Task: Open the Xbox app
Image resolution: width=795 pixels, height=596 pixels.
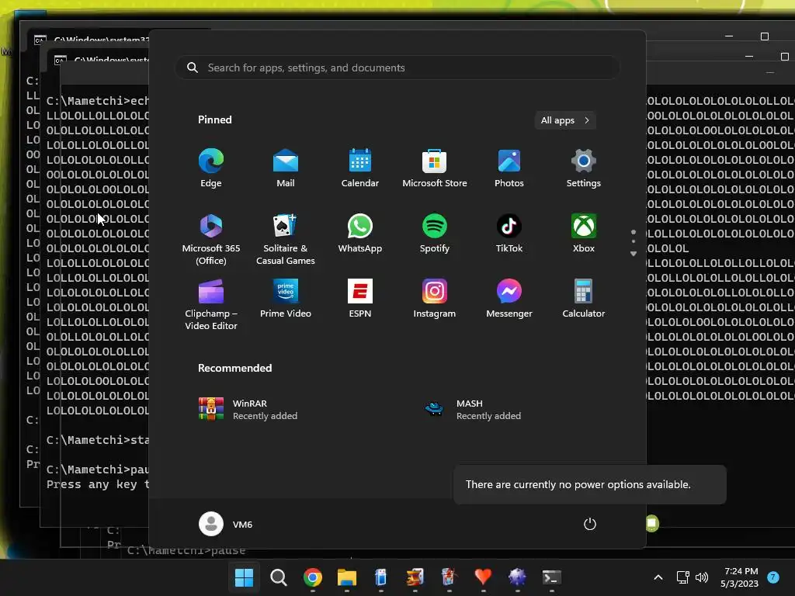Action: (x=584, y=234)
